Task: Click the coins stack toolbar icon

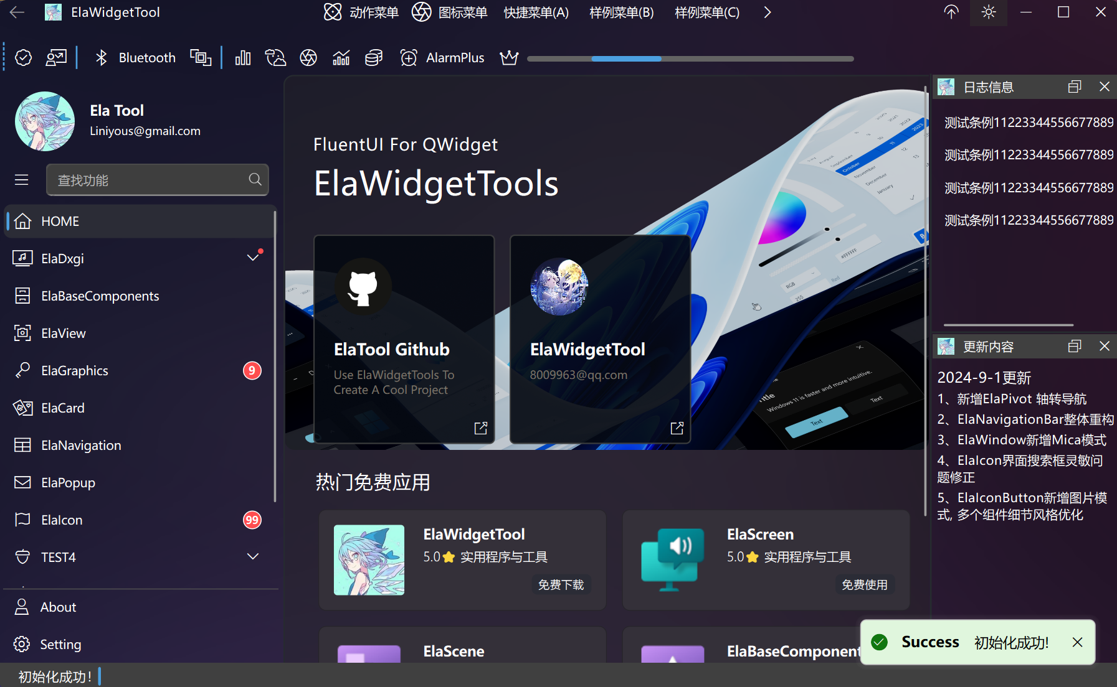Action: click(374, 58)
